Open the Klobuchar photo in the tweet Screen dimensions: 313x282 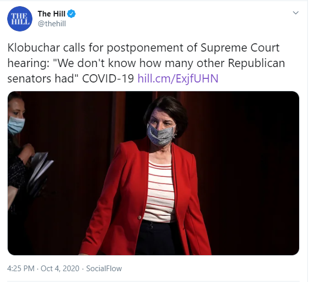click(153, 173)
